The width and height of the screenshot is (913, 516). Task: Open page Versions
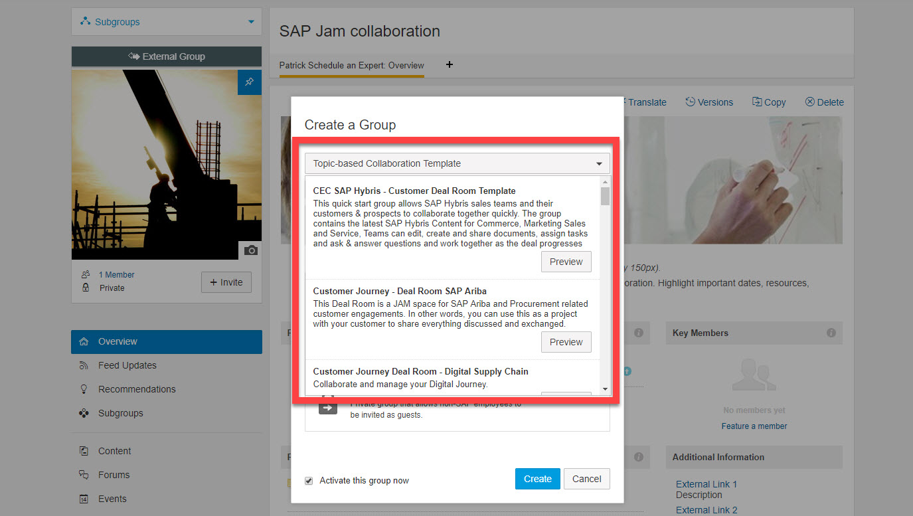click(709, 102)
